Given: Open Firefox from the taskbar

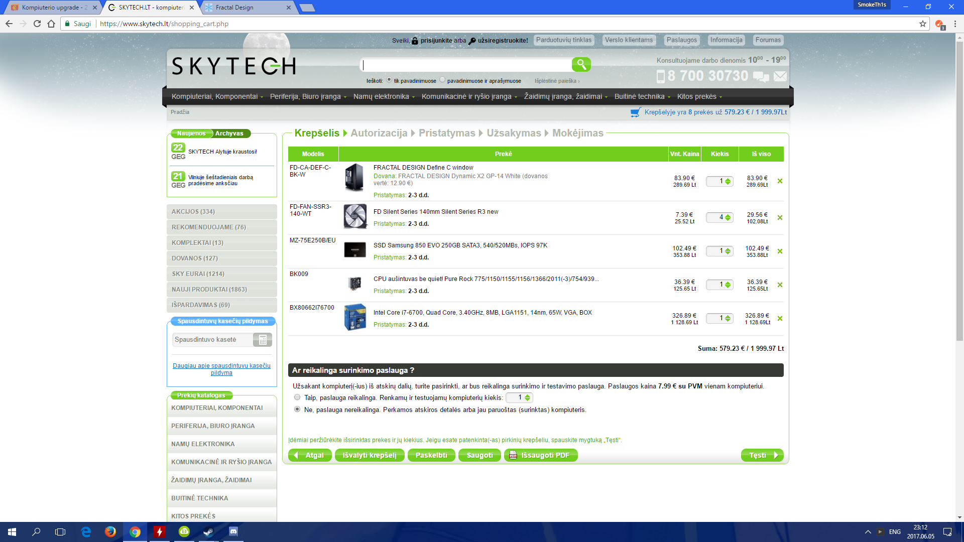Looking at the screenshot, I should click(x=110, y=532).
